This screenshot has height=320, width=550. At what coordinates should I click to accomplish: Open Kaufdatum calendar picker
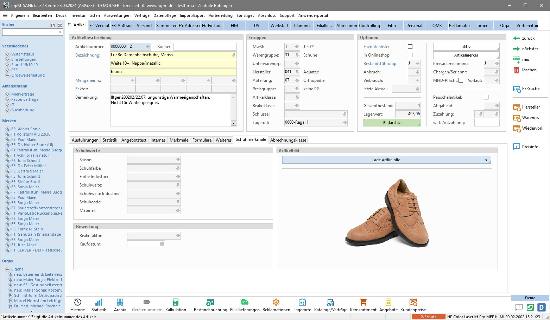click(x=162, y=244)
